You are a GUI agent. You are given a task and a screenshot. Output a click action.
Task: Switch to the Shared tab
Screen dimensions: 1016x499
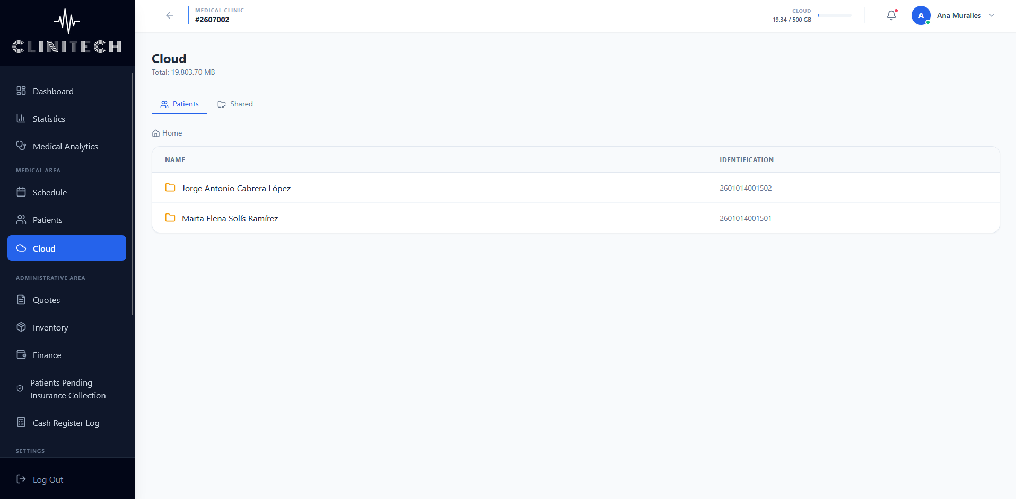click(x=235, y=104)
